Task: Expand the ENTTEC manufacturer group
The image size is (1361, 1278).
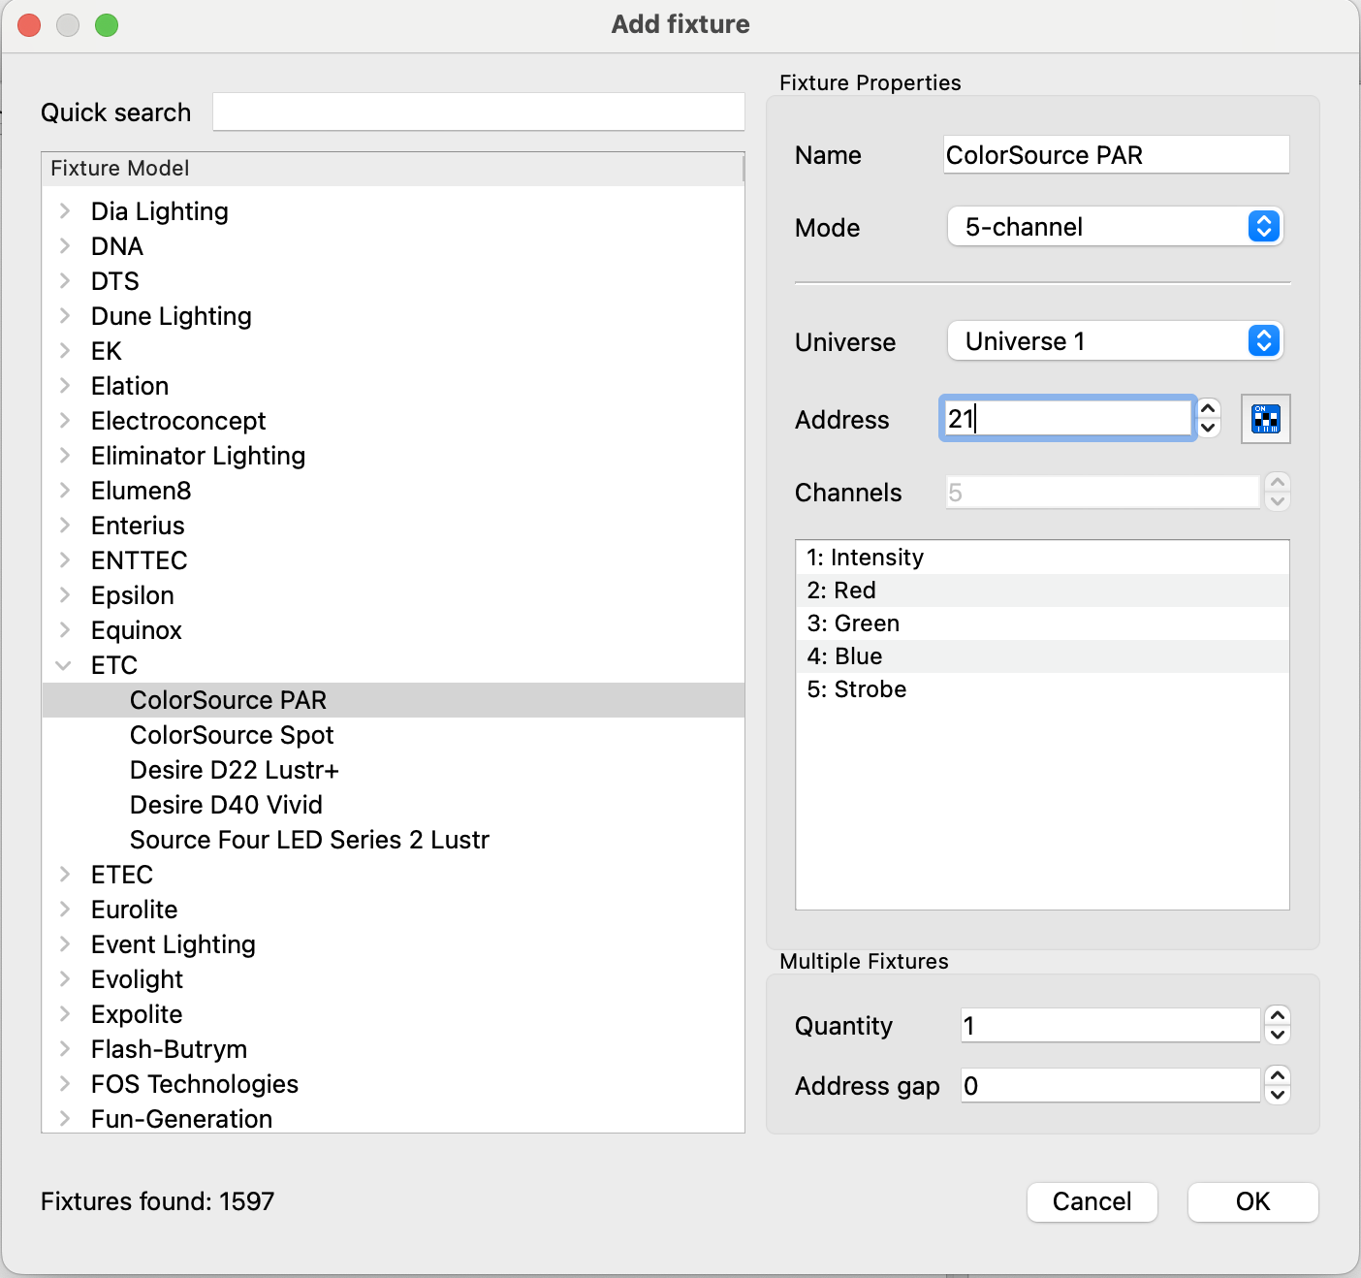Action: pyautogui.click(x=64, y=560)
